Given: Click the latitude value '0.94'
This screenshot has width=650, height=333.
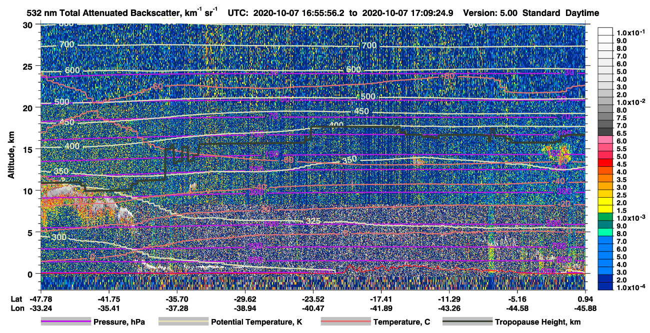Looking at the screenshot, I should [x=585, y=299].
